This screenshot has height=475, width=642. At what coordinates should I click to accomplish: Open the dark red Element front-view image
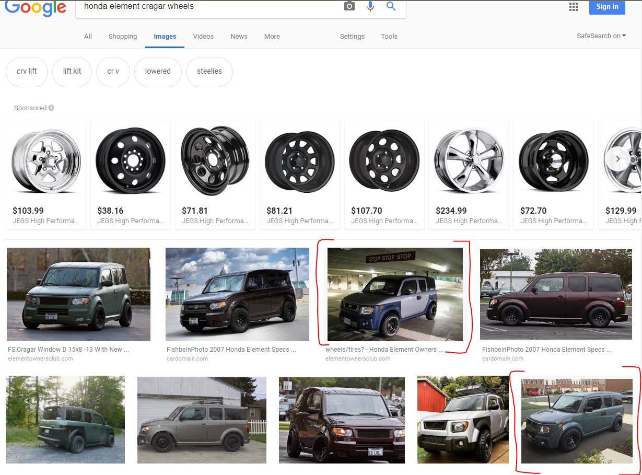[x=342, y=420]
